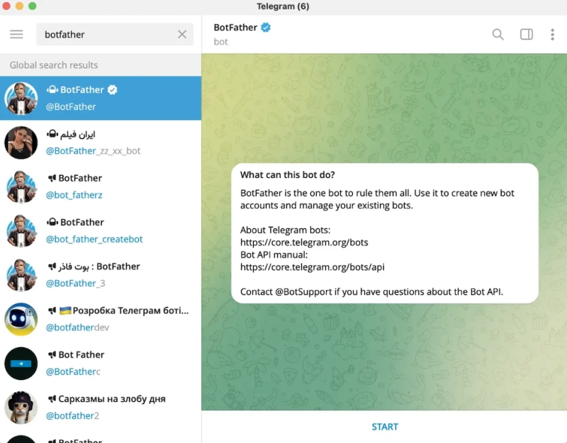Search within the BotFather chat
Image resolution: width=567 pixels, height=443 pixels.
[498, 34]
